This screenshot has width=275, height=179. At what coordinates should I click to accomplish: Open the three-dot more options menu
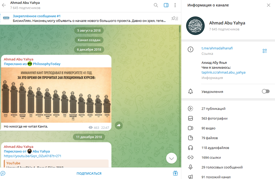(x=175, y=5)
